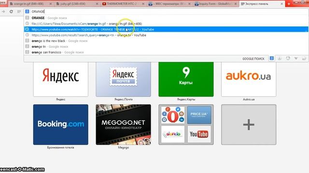Select Google search engine icon in suggestions footer
The height and width of the screenshot is (173, 309).
[x=271, y=58]
